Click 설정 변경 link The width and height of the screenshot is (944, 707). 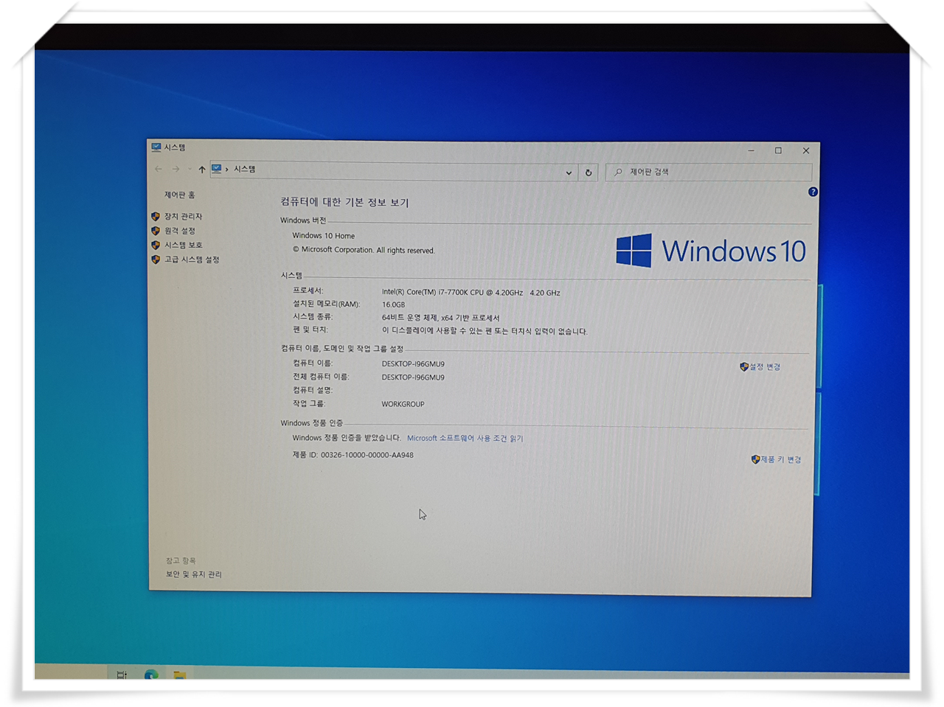coord(765,366)
